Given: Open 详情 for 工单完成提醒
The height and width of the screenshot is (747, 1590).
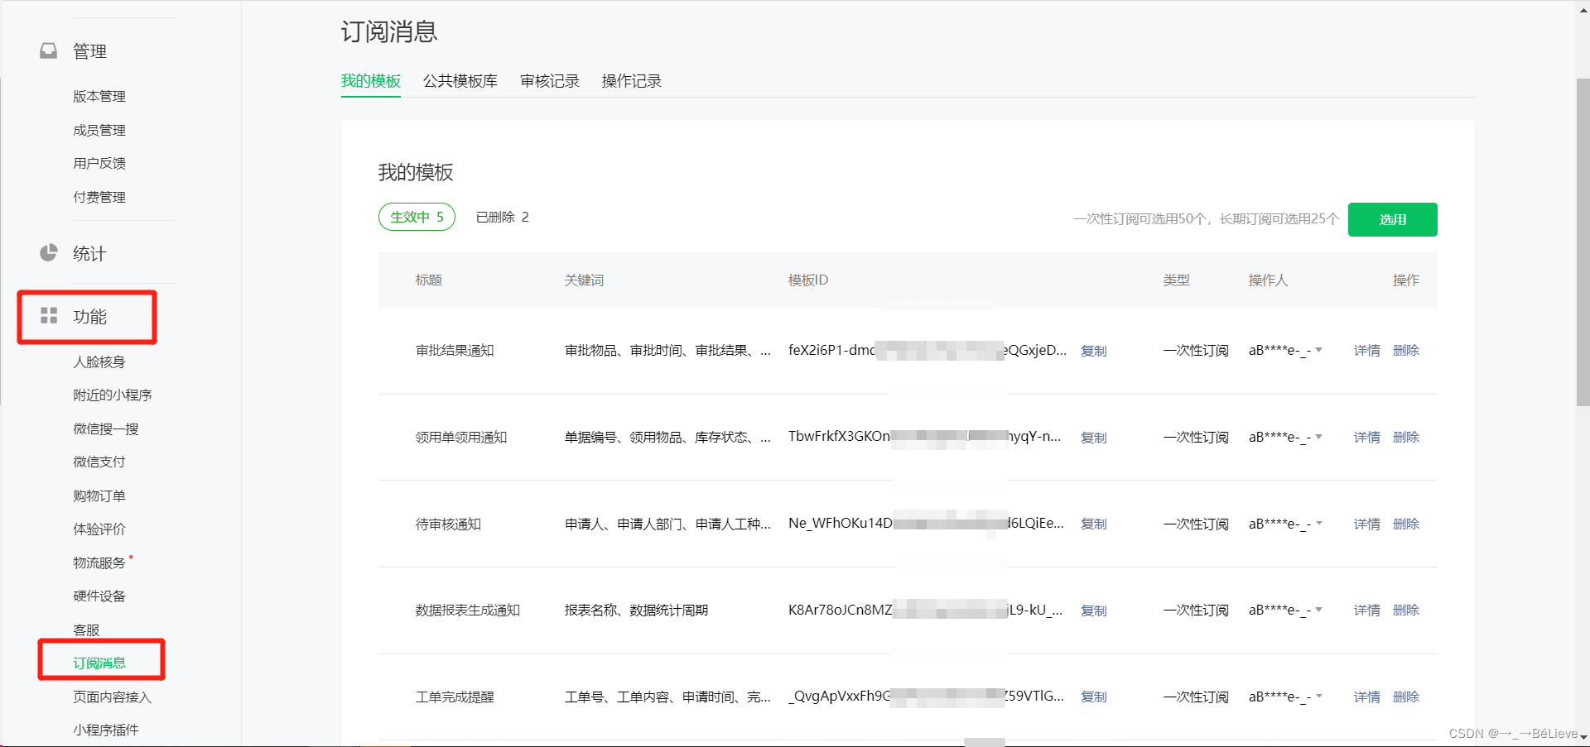Looking at the screenshot, I should tap(1367, 697).
